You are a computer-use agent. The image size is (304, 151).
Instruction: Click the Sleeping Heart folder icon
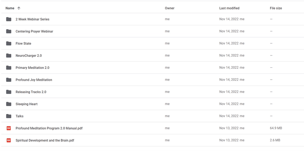pyautogui.click(x=9, y=104)
